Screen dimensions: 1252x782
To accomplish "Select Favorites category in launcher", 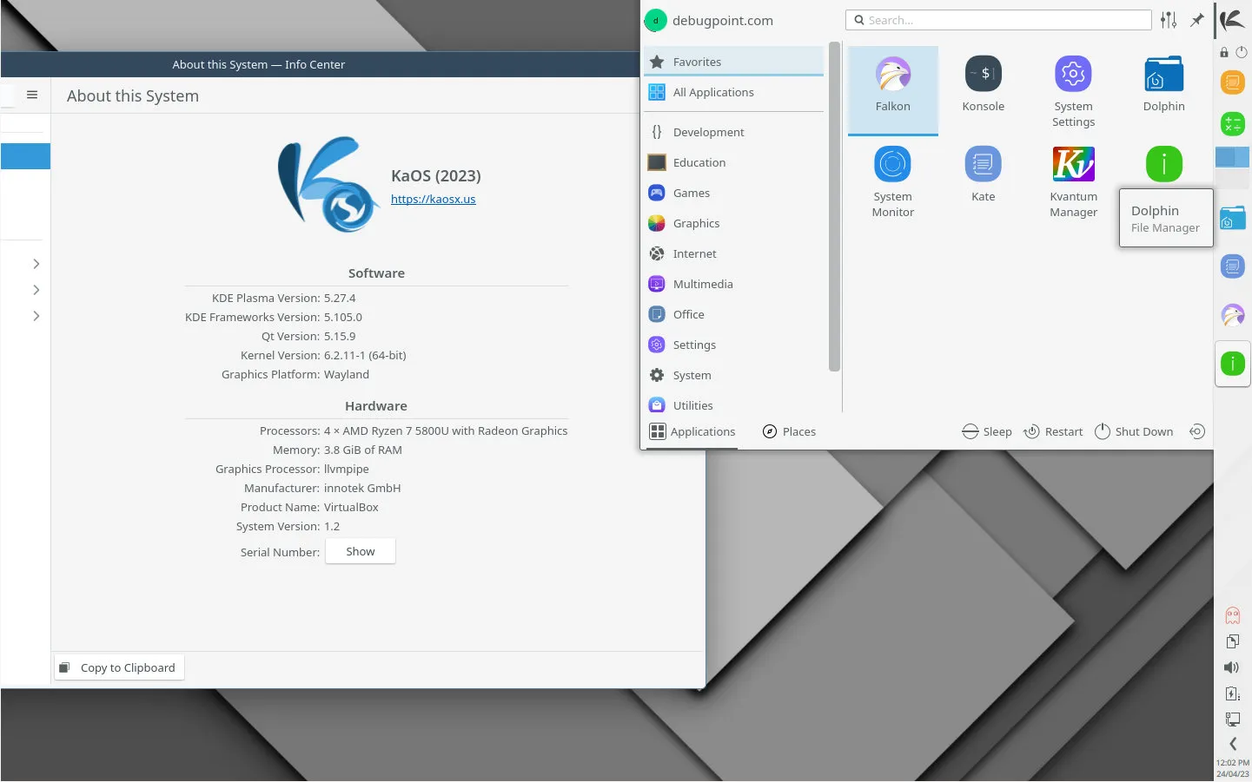I will click(733, 62).
